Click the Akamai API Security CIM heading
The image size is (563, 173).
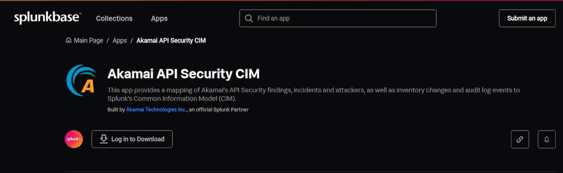point(183,74)
